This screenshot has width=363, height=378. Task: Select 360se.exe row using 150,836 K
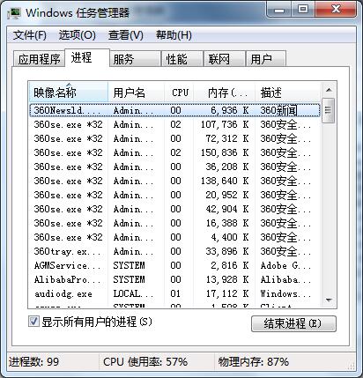click(x=174, y=152)
